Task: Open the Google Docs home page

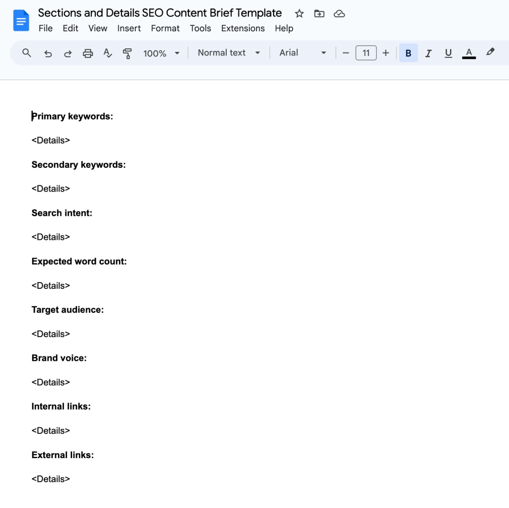Action: pos(20,20)
